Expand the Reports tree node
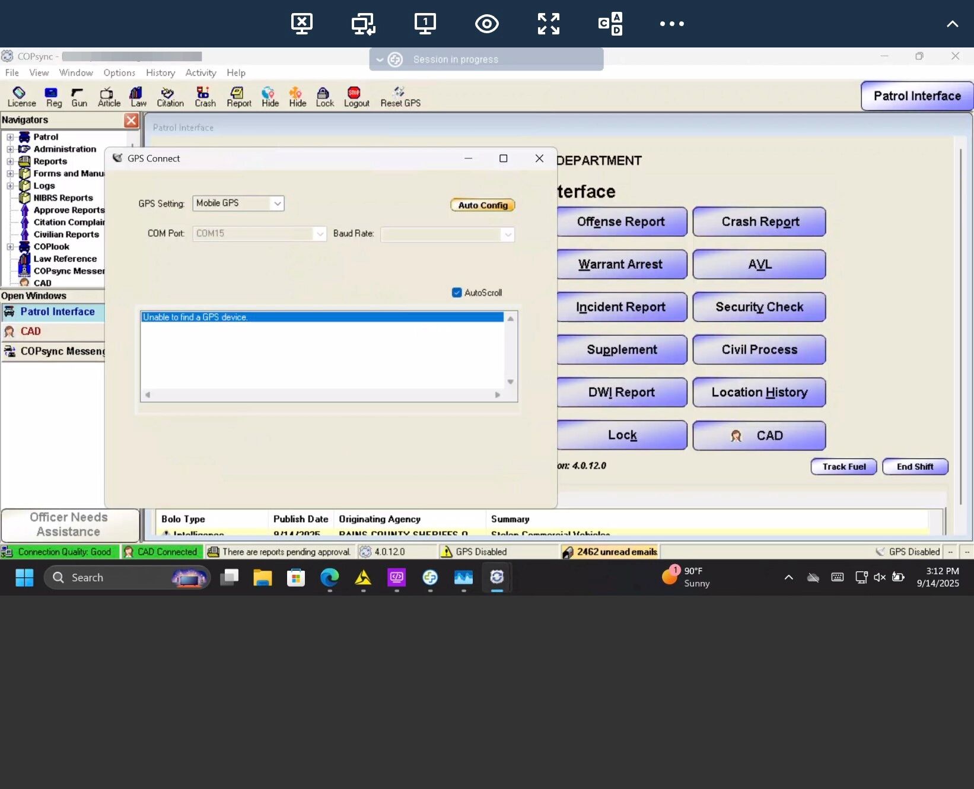 tap(10, 161)
